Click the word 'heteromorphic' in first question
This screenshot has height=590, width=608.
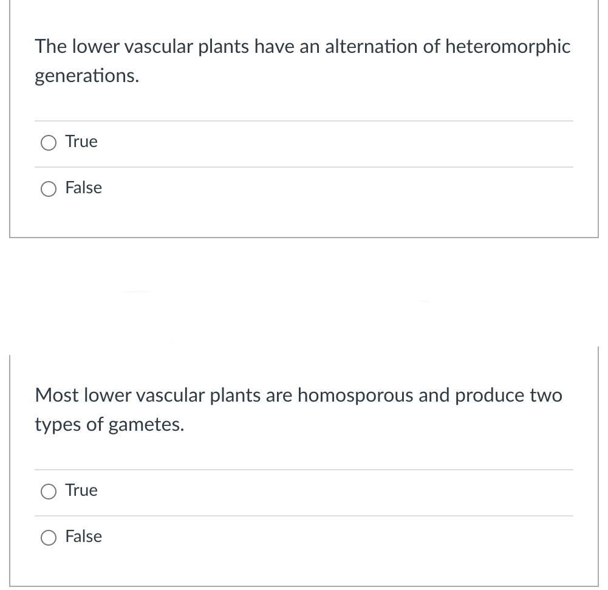(x=508, y=47)
